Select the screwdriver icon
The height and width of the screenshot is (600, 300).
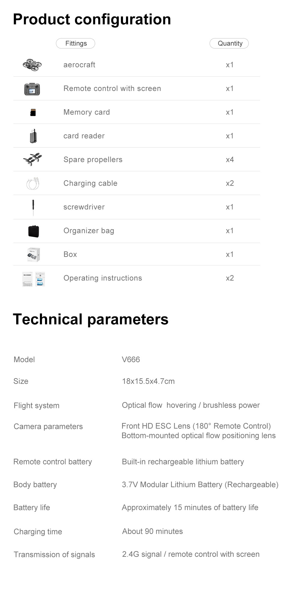coord(33,207)
